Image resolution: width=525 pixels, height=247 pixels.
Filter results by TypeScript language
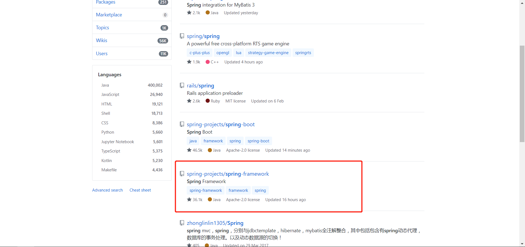132,151
